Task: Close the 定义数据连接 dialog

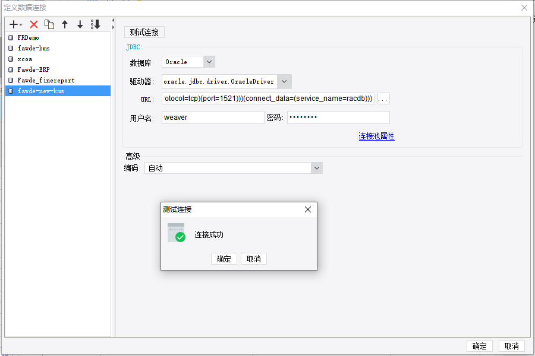Action: 524,8
